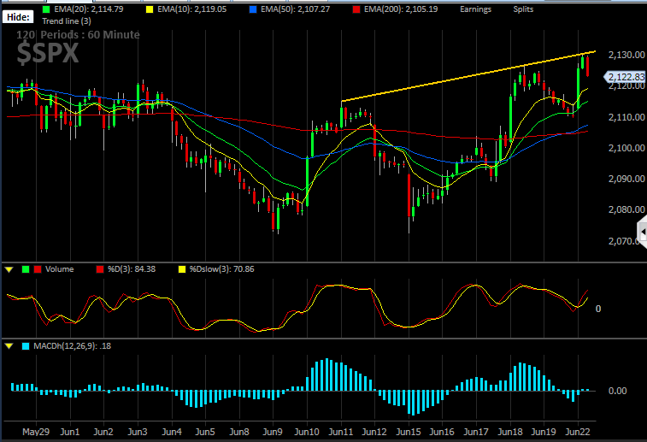Click the Jun12 date on the time axis
The height and width of the screenshot is (442, 647).
374,432
